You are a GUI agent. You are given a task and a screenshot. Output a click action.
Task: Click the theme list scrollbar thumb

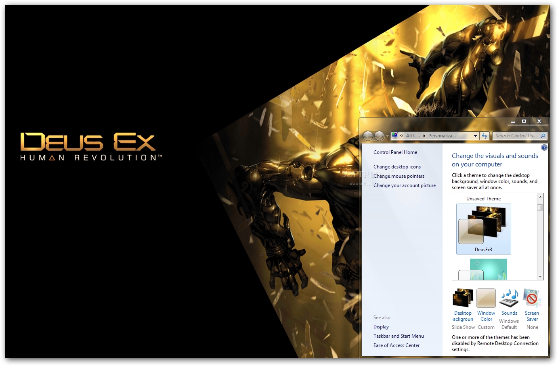coord(540,207)
